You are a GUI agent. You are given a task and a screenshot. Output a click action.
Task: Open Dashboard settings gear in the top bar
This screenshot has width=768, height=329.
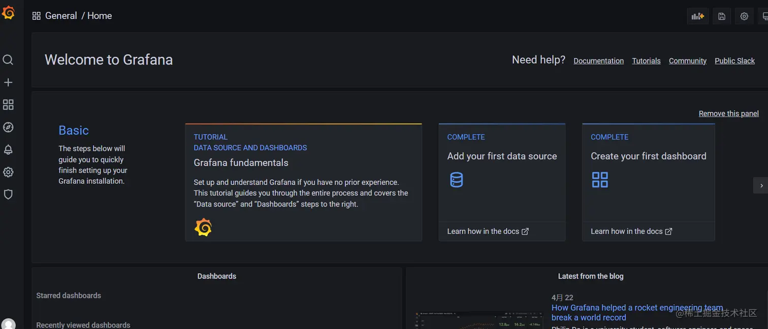click(x=744, y=16)
